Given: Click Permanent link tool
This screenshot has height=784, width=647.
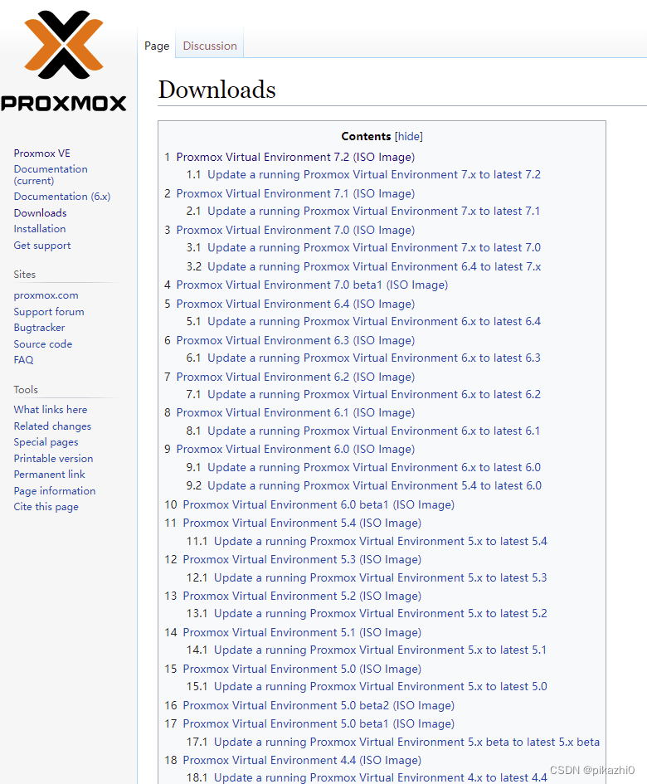Looking at the screenshot, I should coord(49,475).
